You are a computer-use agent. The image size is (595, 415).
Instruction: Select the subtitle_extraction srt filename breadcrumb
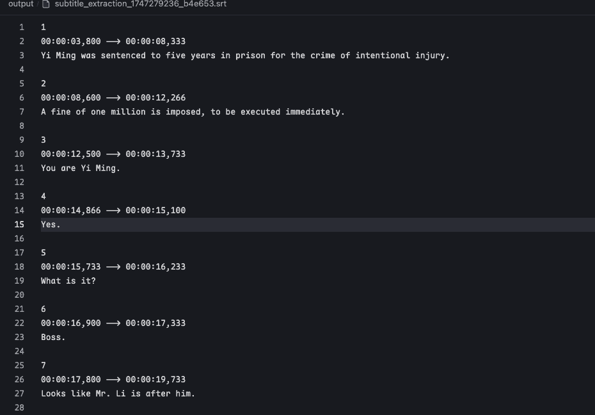pos(140,4)
